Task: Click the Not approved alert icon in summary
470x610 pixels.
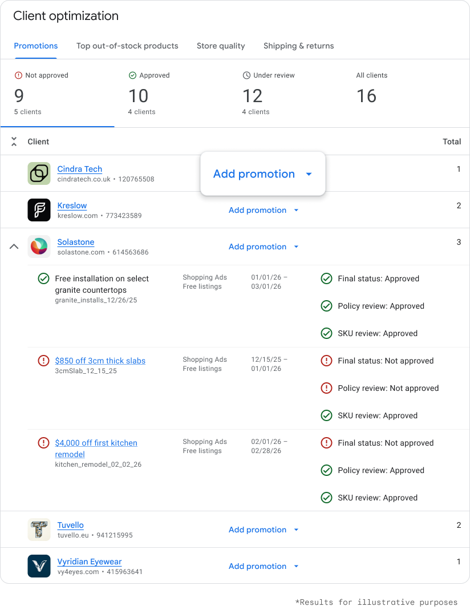Action: click(18, 75)
